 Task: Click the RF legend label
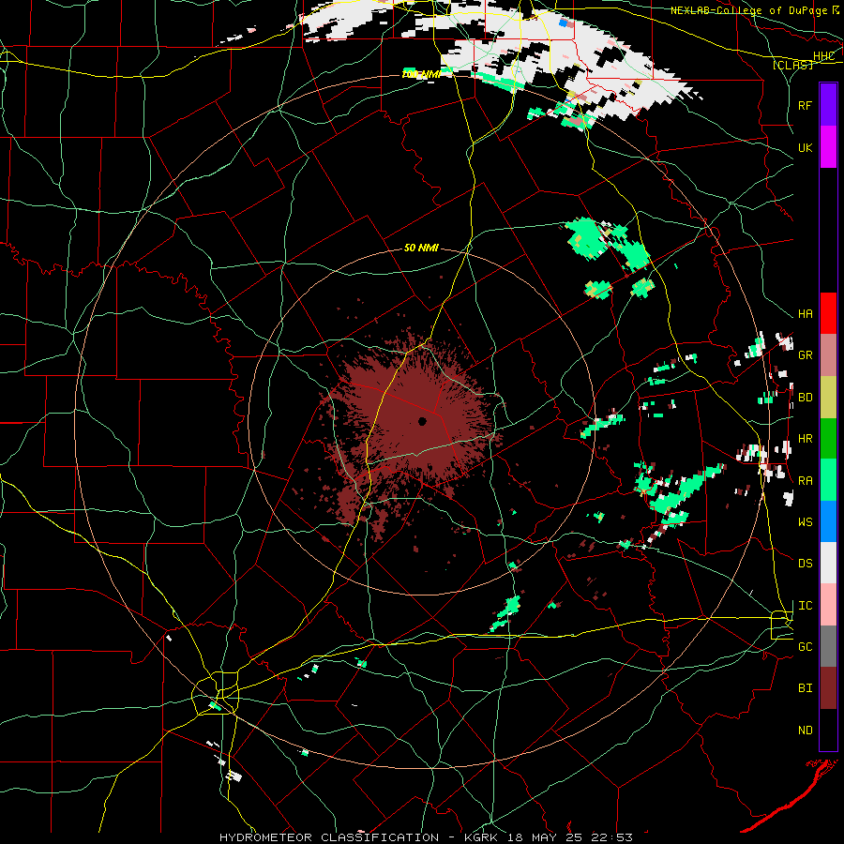click(805, 105)
